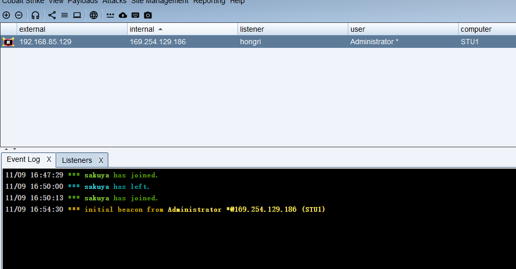Click the disconnect minus icon in toolbar
The height and width of the screenshot is (269, 516).
tap(19, 15)
